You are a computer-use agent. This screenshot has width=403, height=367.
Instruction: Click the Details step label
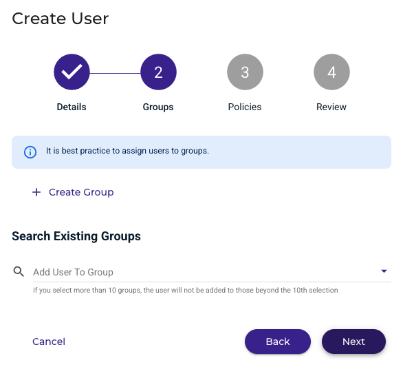(72, 107)
